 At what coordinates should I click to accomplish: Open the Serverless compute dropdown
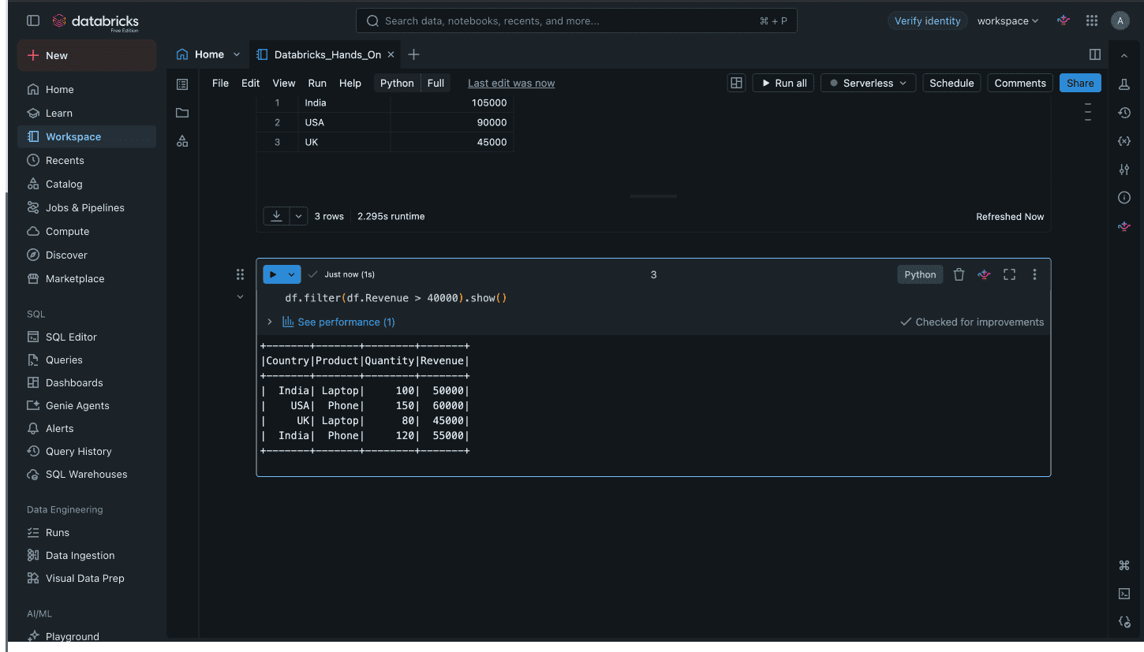coord(868,83)
